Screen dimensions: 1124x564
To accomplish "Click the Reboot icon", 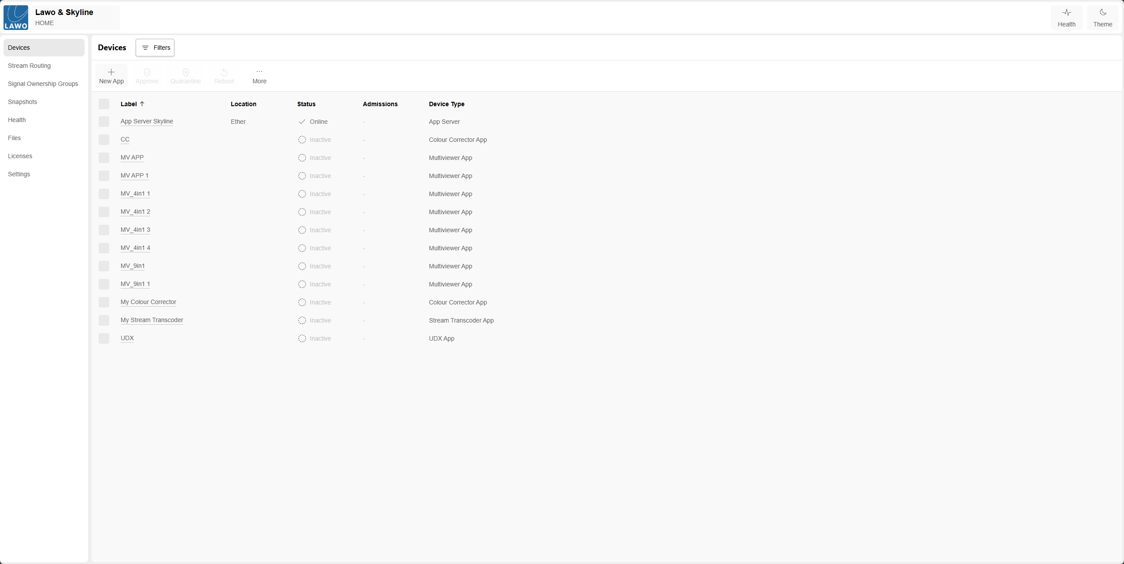I will 224,72.
